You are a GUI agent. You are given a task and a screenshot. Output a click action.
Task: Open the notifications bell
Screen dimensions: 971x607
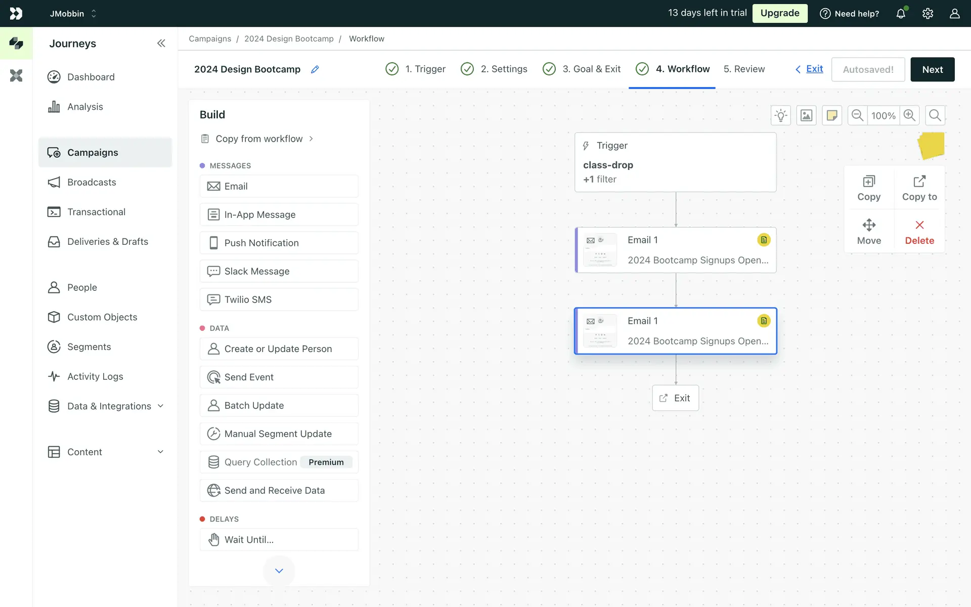tap(901, 14)
